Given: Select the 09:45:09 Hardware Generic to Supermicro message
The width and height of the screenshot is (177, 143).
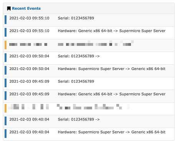Looking at the screenshot, I should click(112, 94).
